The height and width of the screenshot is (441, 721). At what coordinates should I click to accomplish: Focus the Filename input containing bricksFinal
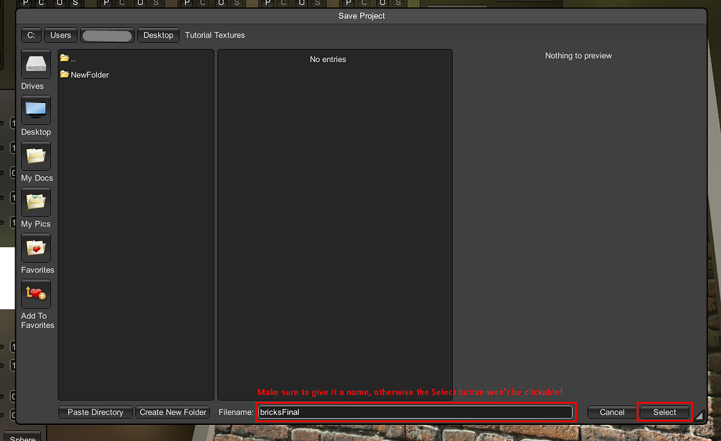click(415, 412)
